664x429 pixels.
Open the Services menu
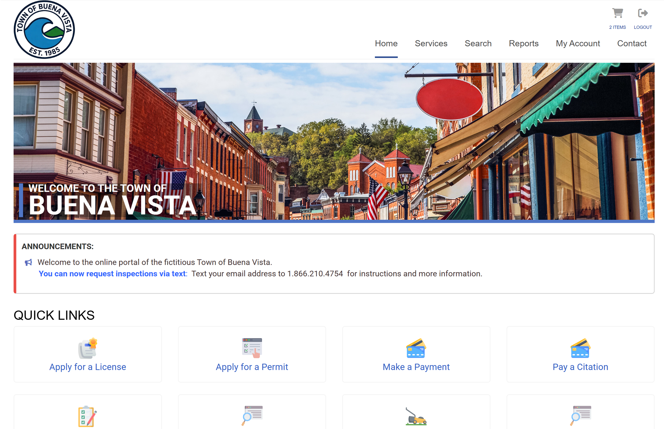coord(431,44)
